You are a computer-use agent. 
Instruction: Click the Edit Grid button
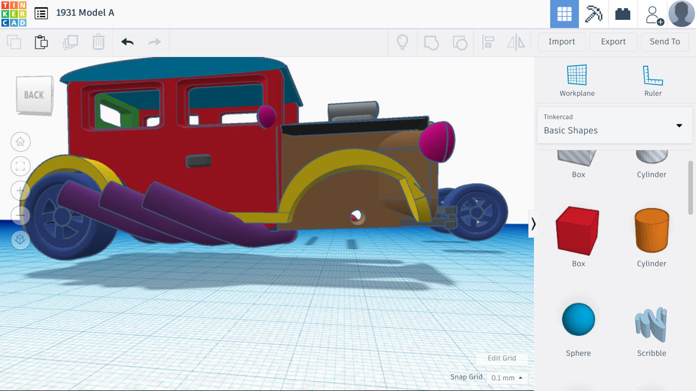click(x=502, y=358)
